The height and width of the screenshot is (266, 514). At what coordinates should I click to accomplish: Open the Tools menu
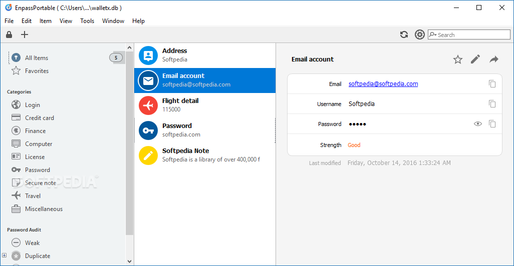87,21
